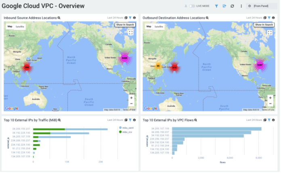Screen dimensions: 281x173
Task: Open Terms of Use on Outbound map
Action: point(268,110)
